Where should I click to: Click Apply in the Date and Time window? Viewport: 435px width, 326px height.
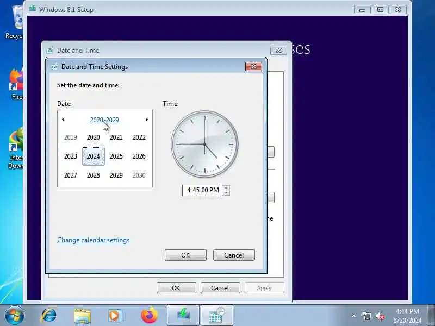[264, 288]
